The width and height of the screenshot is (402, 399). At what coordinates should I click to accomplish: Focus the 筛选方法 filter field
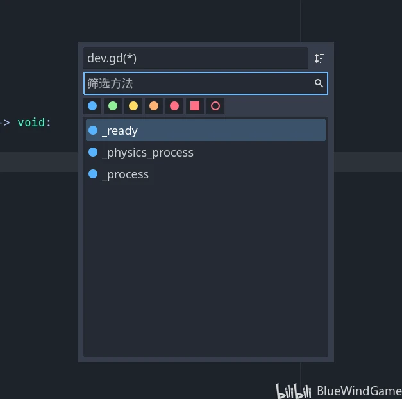coord(199,83)
